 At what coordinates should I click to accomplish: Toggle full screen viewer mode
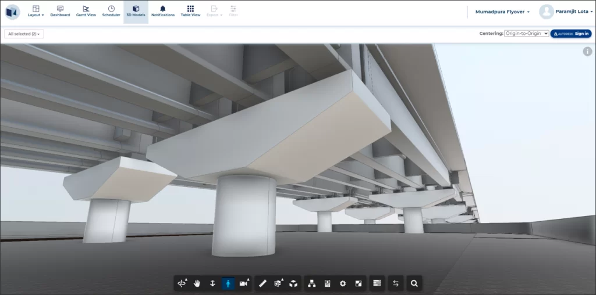point(359,283)
